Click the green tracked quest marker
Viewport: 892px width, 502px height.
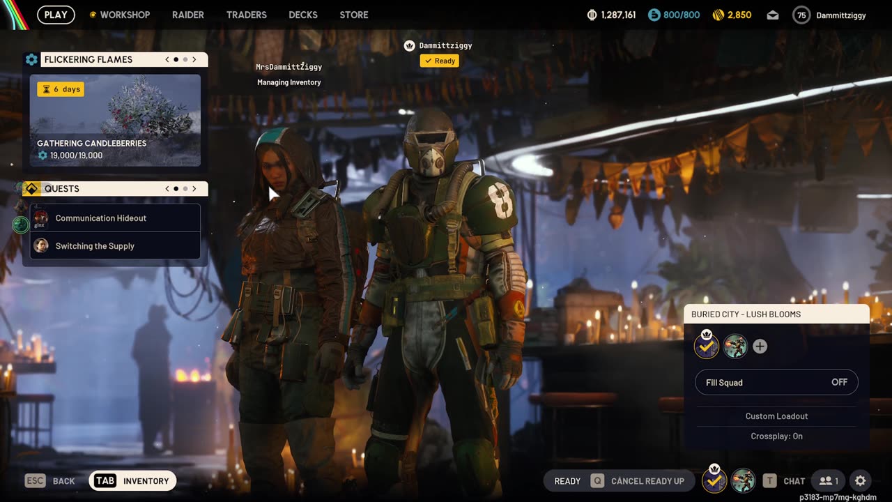tap(21, 224)
